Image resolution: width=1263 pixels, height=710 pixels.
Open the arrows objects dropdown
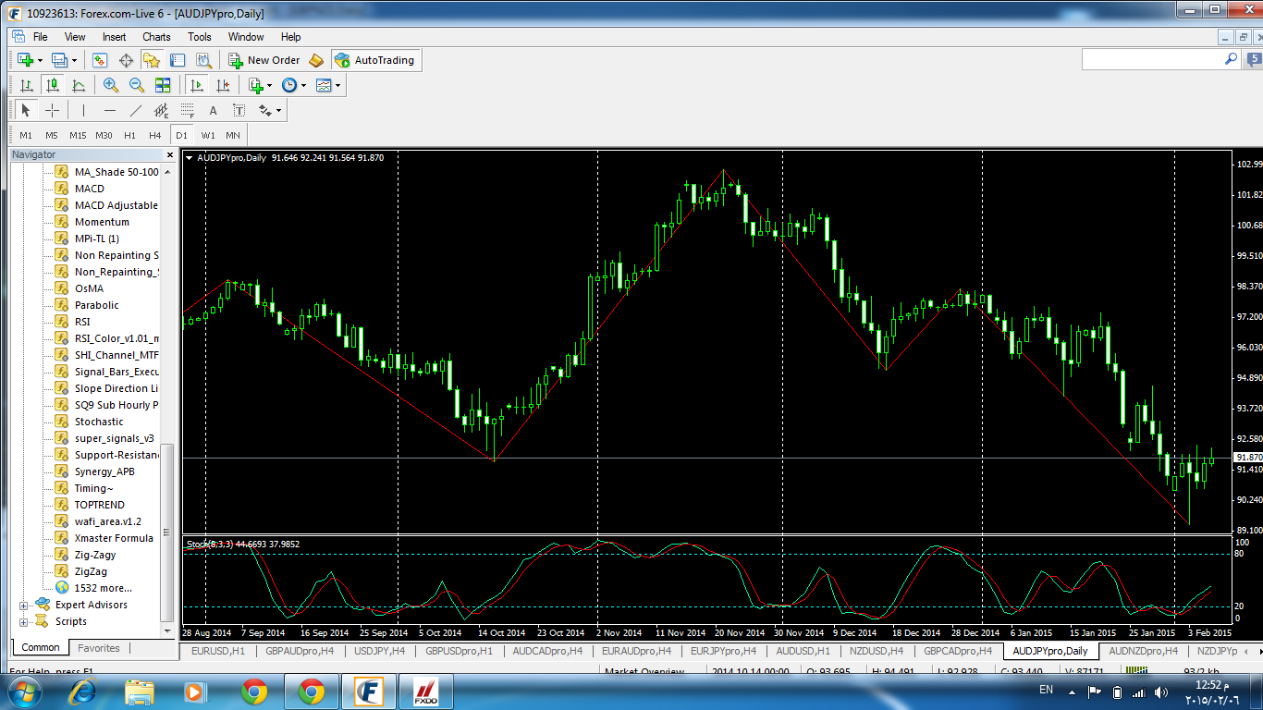[x=270, y=110]
